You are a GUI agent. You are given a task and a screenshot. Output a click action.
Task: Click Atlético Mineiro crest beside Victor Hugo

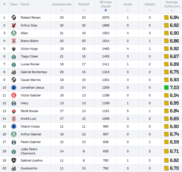point(14,49)
